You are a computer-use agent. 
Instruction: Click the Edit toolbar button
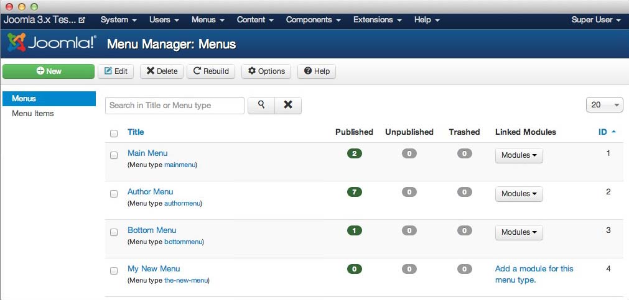click(116, 71)
